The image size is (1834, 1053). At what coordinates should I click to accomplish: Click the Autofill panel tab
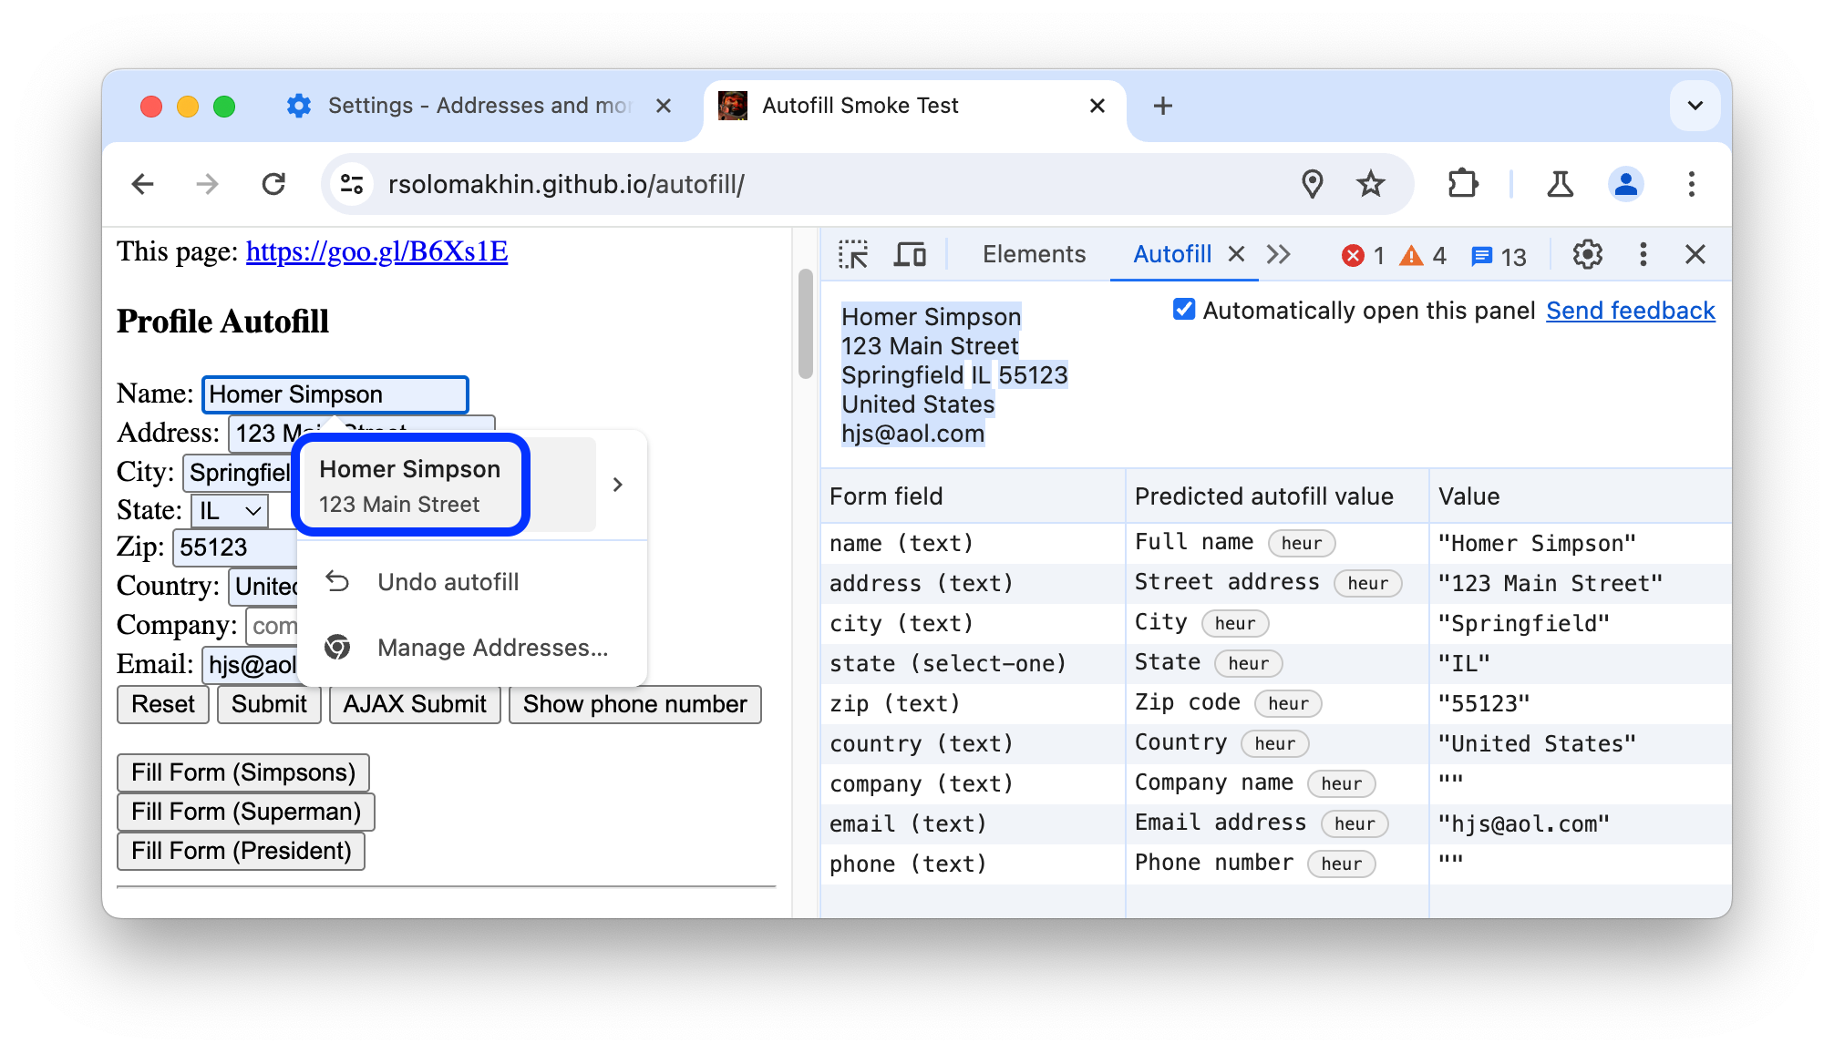tap(1171, 251)
